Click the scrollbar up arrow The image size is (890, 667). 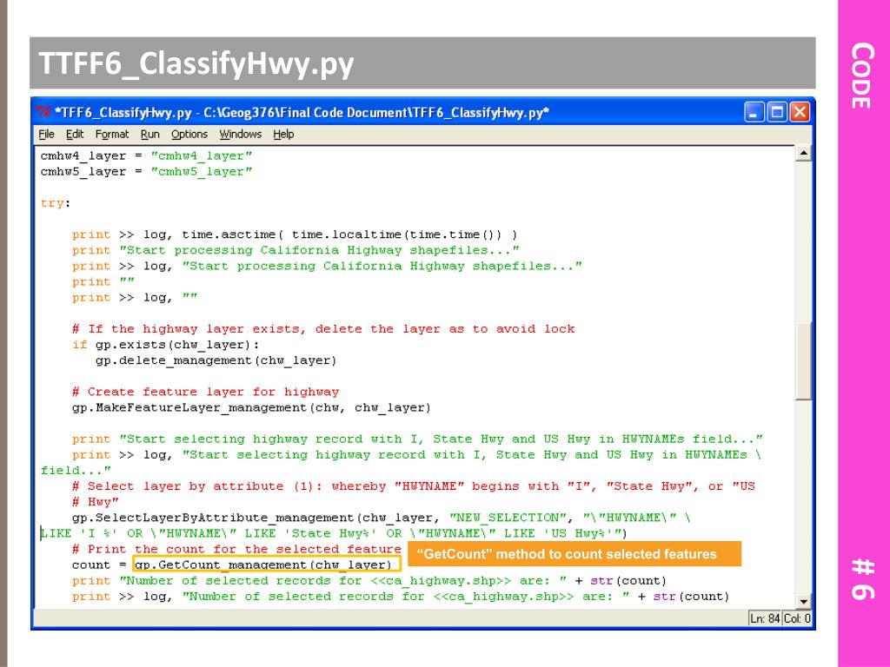(803, 153)
